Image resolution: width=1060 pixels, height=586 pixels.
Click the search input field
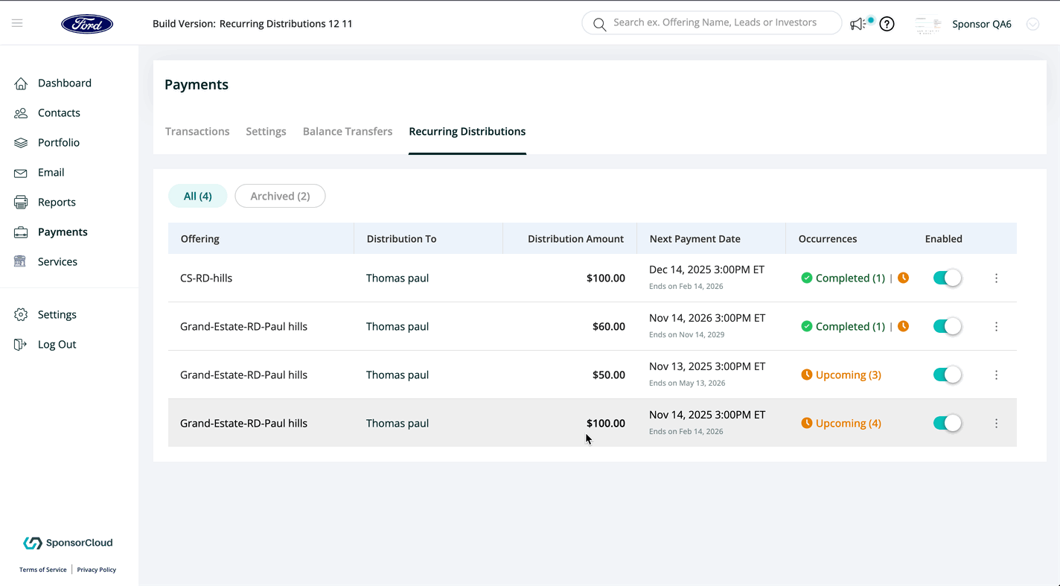point(715,23)
